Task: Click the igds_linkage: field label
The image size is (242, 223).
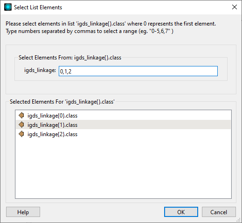Action: click(x=40, y=70)
